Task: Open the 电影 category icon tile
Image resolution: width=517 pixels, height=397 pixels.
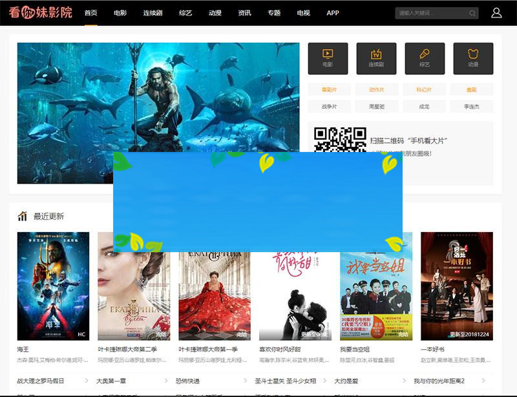Action: pyautogui.click(x=328, y=58)
